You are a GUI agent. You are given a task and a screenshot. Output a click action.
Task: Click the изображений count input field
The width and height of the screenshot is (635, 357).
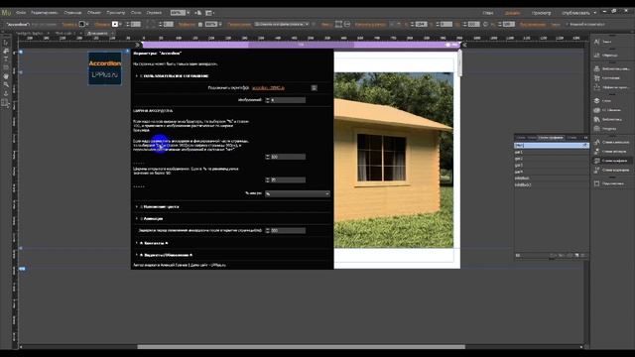[288, 100]
